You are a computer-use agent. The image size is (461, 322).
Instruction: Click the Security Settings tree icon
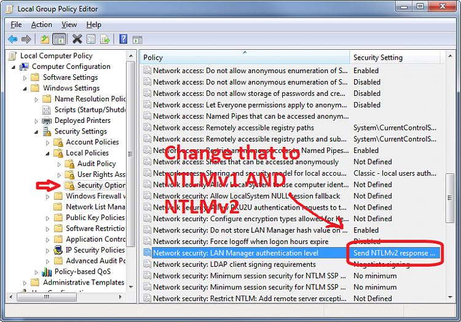(47, 132)
